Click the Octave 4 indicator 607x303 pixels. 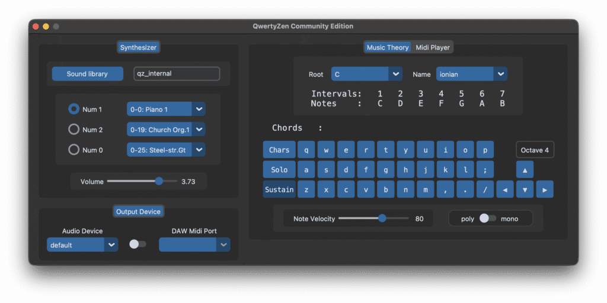[x=535, y=150]
